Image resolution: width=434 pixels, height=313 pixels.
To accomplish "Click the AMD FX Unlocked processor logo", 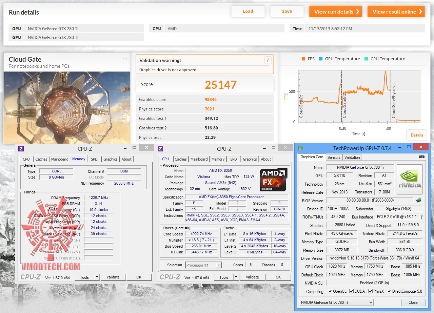I will coord(274,179).
